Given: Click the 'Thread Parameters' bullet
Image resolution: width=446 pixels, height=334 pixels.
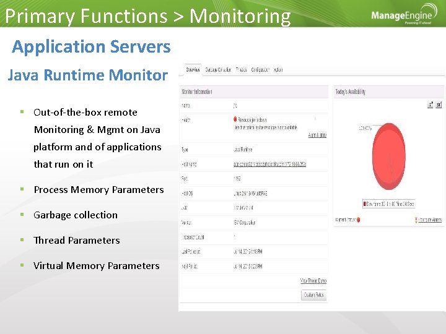Looking at the screenshot, I should (77, 240).
